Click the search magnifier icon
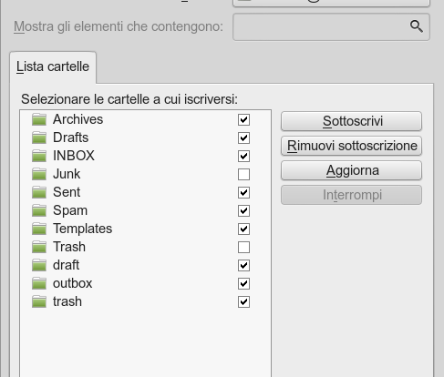The image size is (444, 377). pos(416,26)
